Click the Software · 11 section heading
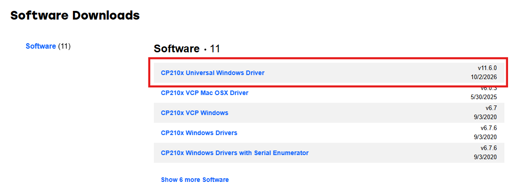This screenshot has height=191, width=529. pyautogui.click(x=187, y=49)
